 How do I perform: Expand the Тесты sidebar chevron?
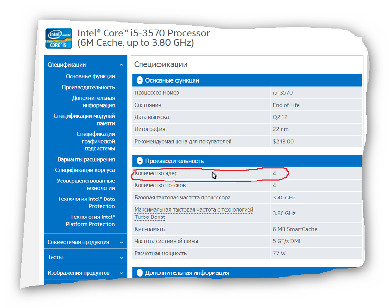click(121, 257)
